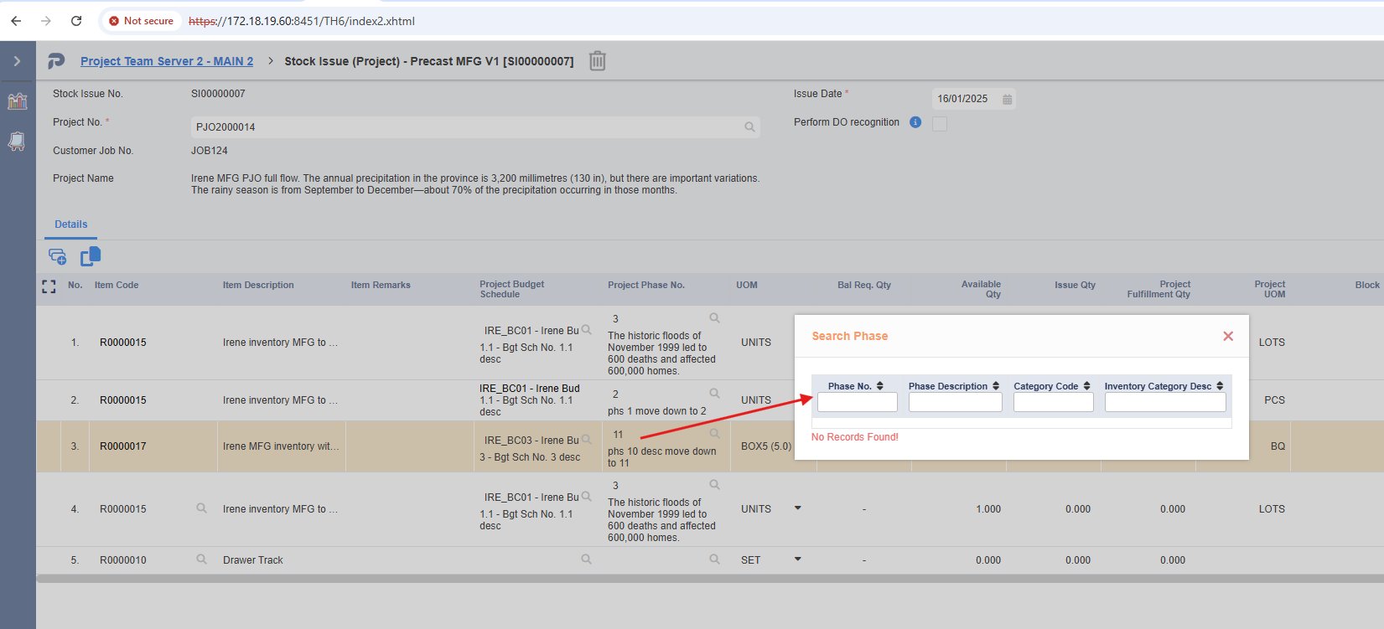Image resolution: width=1384 pixels, height=629 pixels.
Task: Open the UNITS dropdown in row 4
Action: [x=798, y=508]
